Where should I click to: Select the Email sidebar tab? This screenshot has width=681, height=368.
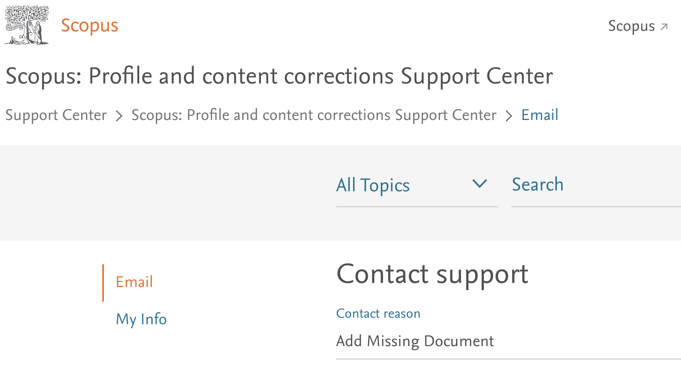point(134,282)
